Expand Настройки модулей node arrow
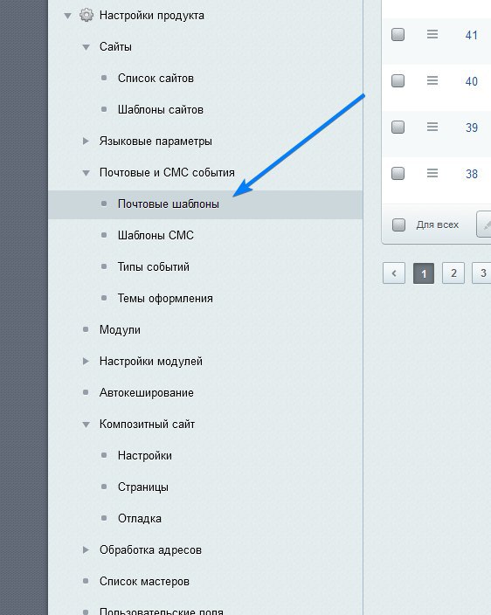491x615 pixels. tap(86, 361)
